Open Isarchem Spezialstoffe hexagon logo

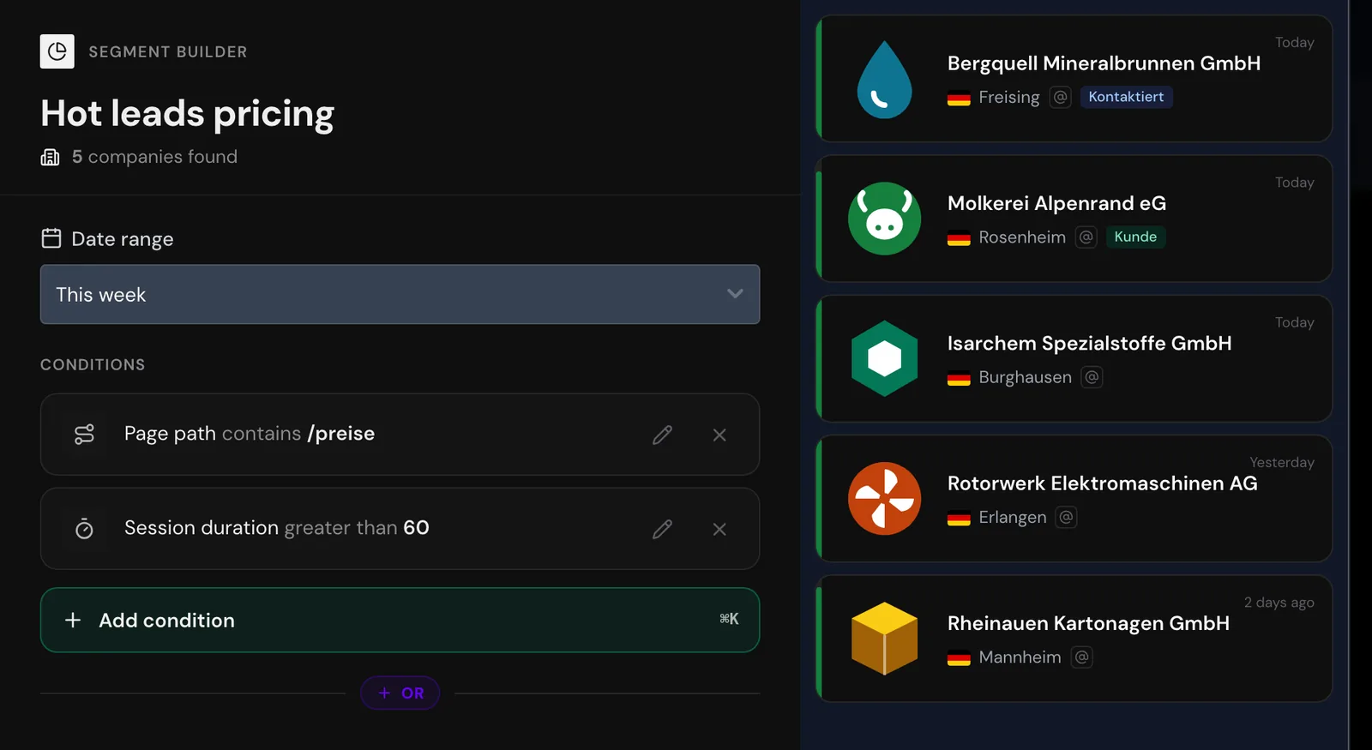884,358
